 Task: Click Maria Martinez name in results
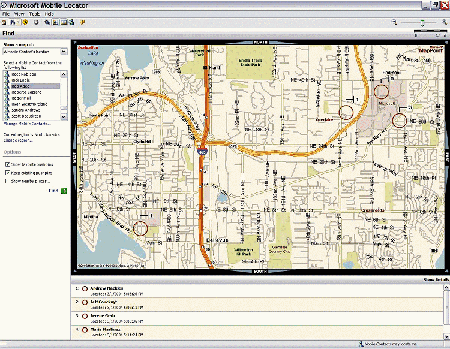tap(105, 329)
